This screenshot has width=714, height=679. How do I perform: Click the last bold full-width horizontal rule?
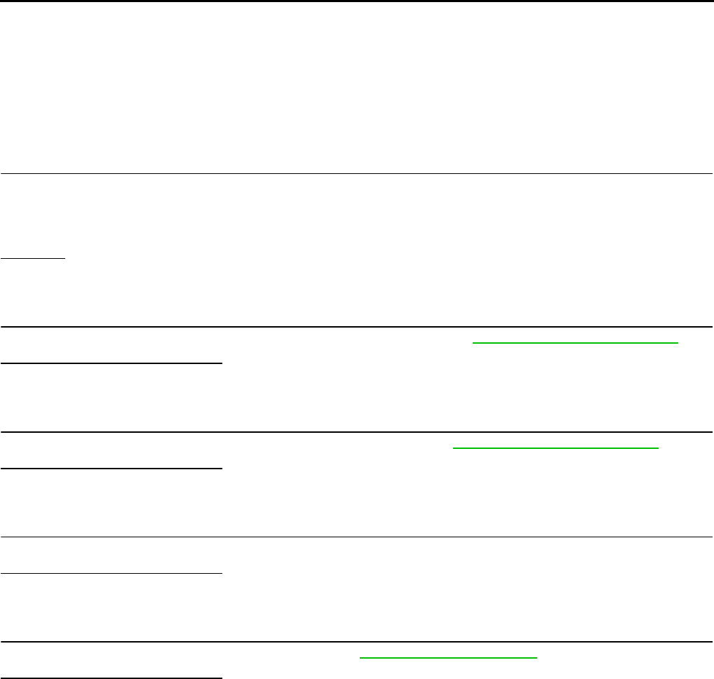coord(356,642)
